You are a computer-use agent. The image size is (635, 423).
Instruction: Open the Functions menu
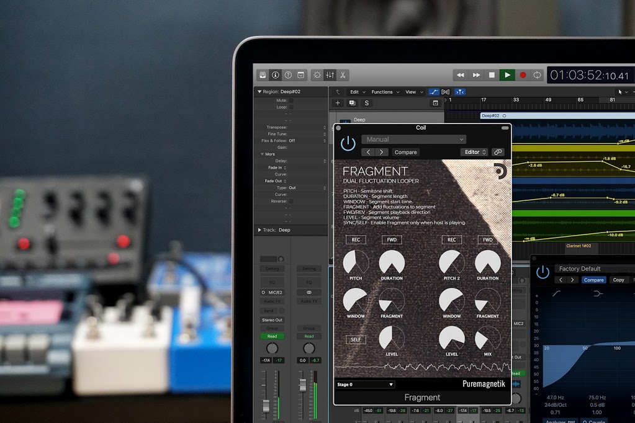(384, 92)
